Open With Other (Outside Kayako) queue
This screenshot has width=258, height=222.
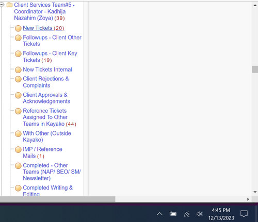(47, 136)
